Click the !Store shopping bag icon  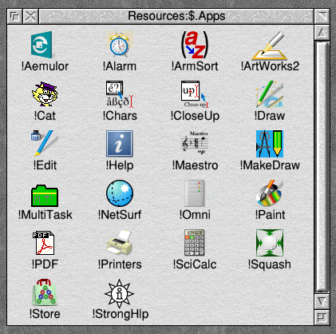coord(45,292)
